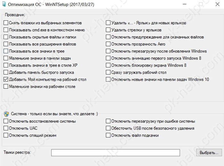Tick Показывать все значки в трее

(6, 51)
